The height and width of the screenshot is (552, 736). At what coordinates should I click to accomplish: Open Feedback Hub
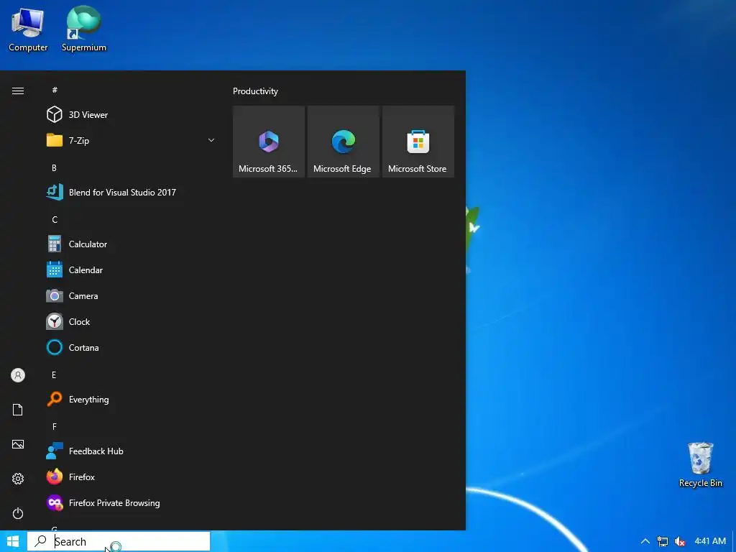click(x=129, y=451)
